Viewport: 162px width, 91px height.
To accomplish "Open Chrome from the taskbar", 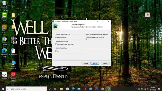I will [x=102, y=89].
